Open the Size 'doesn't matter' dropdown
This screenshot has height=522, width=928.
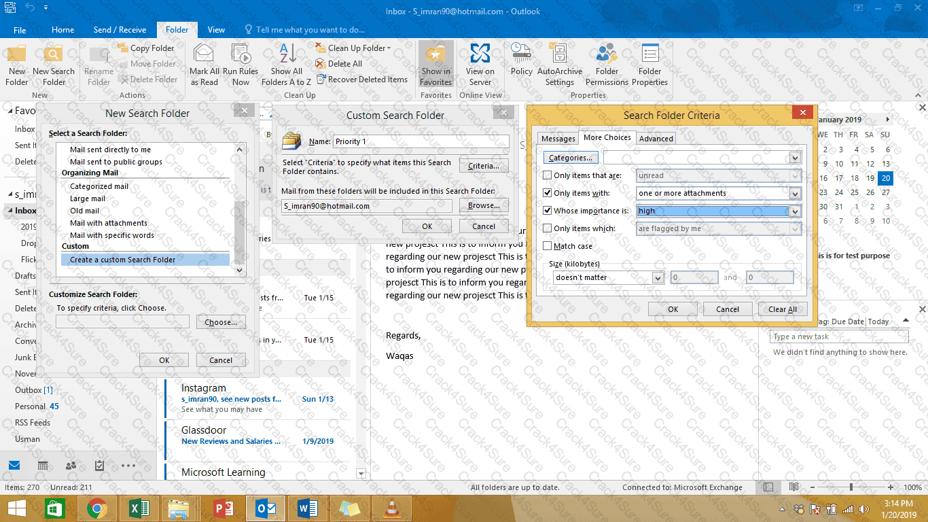click(657, 277)
